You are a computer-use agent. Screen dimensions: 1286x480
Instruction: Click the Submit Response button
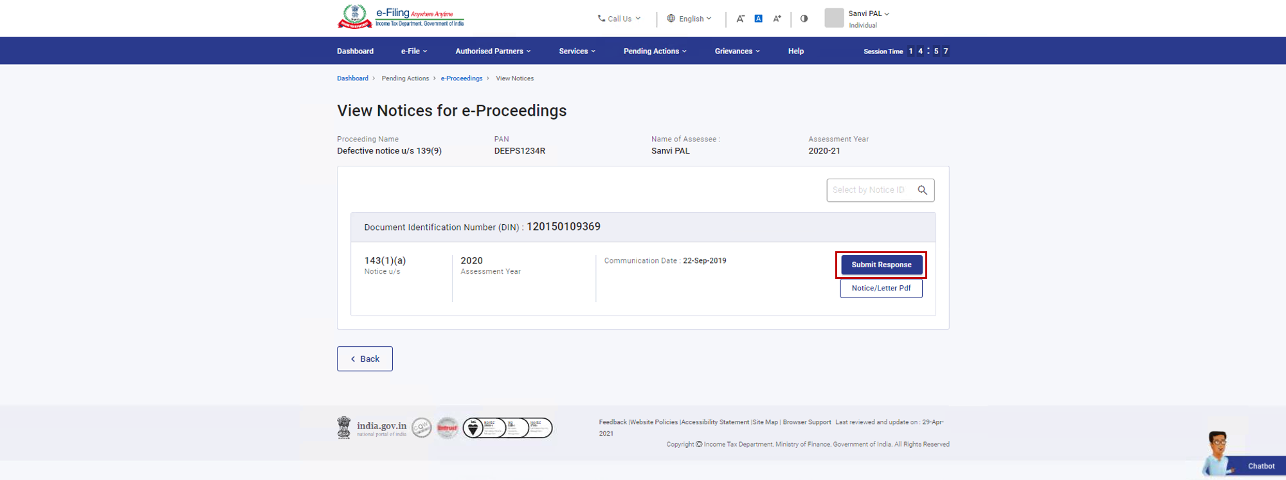pos(882,265)
